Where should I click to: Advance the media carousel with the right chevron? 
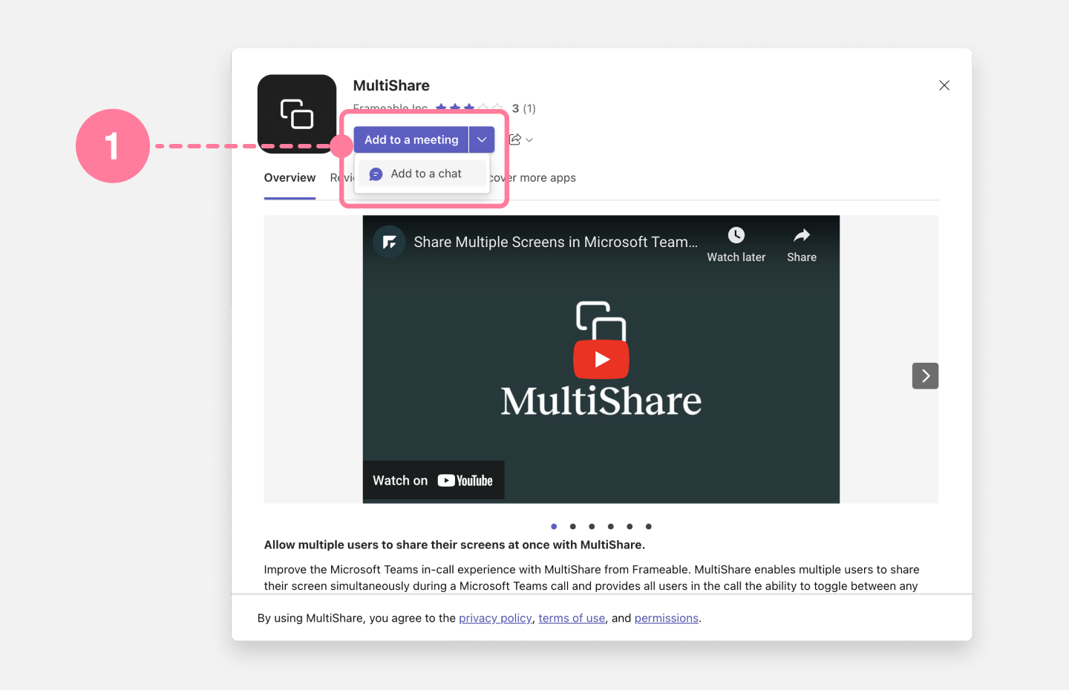point(925,375)
